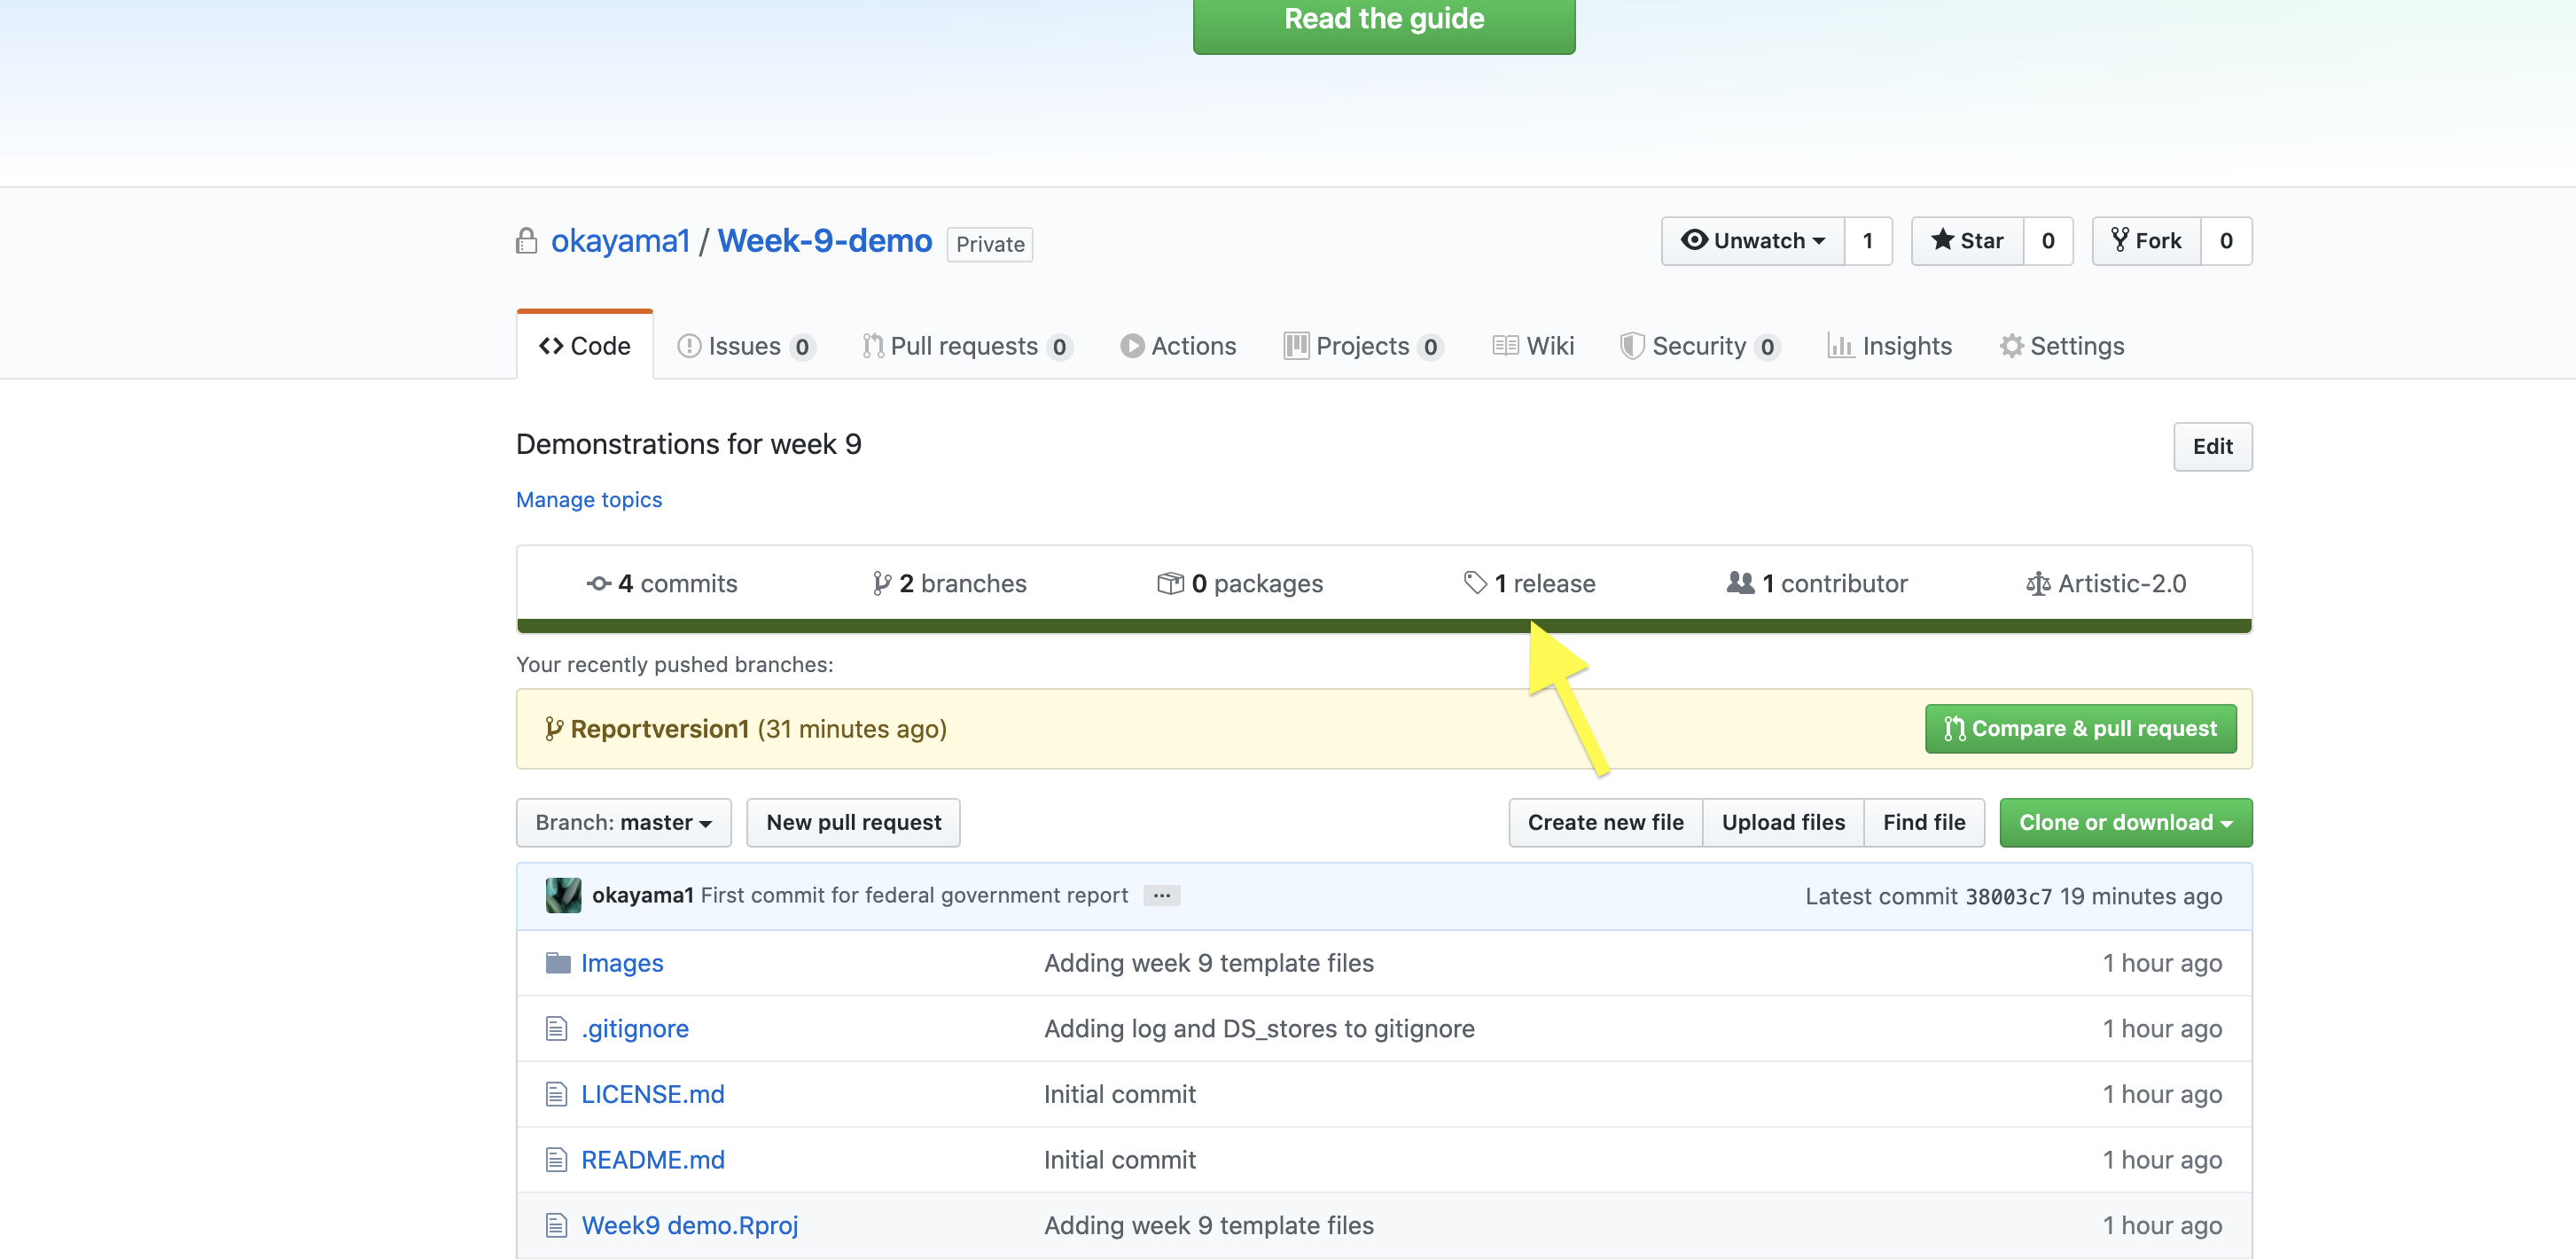The image size is (2576, 1259).
Task: Click the branches fork icon
Action: (881, 583)
